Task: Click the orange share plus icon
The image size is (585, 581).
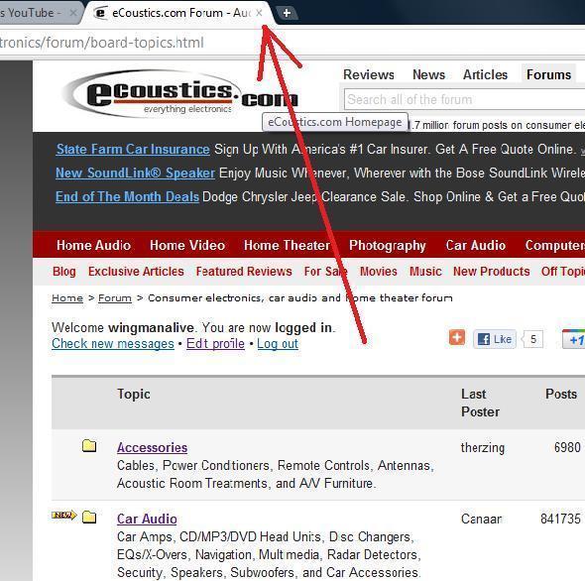Action: pyautogui.click(x=457, y=337)
